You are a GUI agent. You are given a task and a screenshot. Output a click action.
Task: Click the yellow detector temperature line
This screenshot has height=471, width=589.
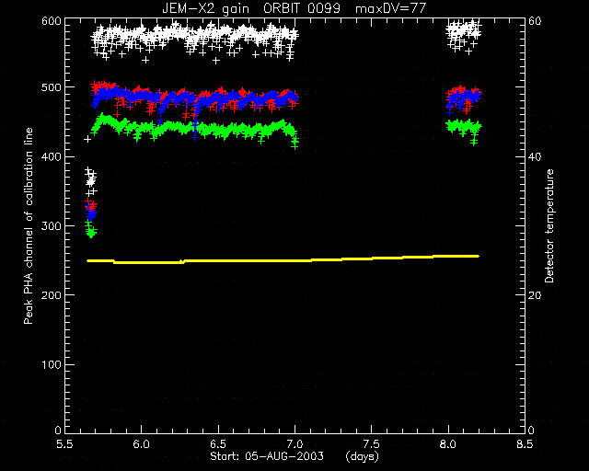click(x=283, y=259)
